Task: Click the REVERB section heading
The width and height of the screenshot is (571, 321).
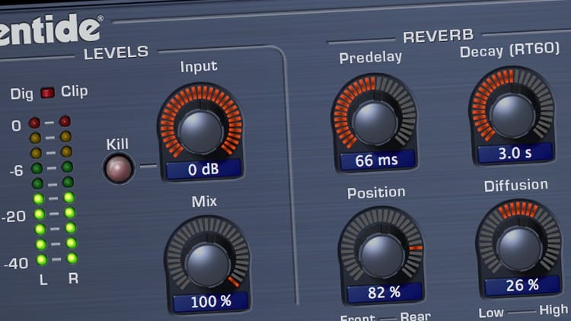Action: tap(438, 36)
